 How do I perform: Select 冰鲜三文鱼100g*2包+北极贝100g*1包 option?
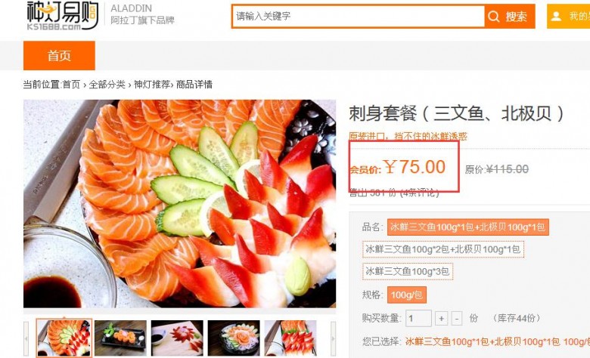(x=442, y=249)
